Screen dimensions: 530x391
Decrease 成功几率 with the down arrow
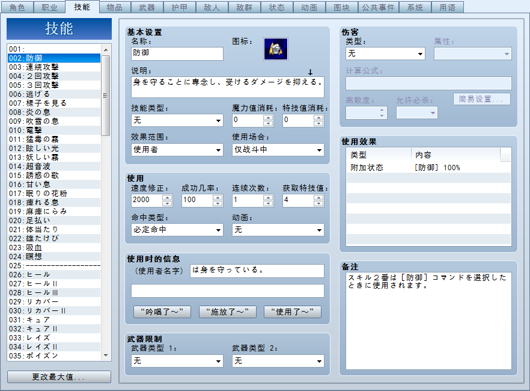pyautogui.click(x=218, y=203)
